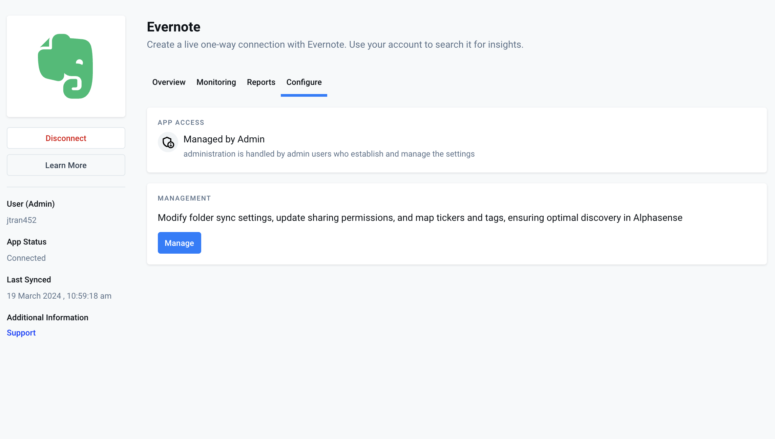Click the admin shield icon

pyautogui.click(x=168, y=142)
